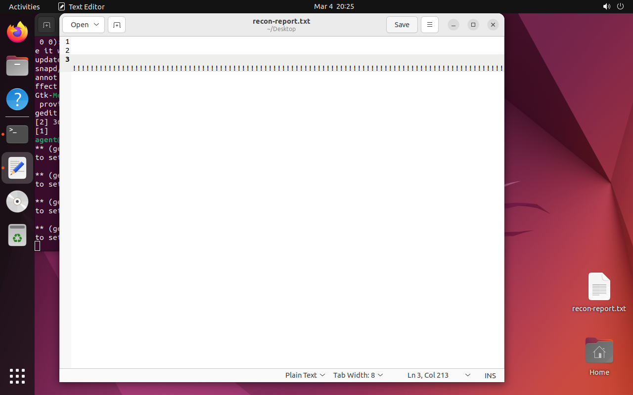This screenshot has height=395, width=633.
Task: Save recon-report.txt
Action: click(402, 25)
